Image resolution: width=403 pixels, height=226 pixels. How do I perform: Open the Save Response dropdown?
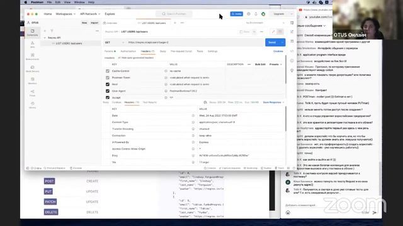point(273,102)
